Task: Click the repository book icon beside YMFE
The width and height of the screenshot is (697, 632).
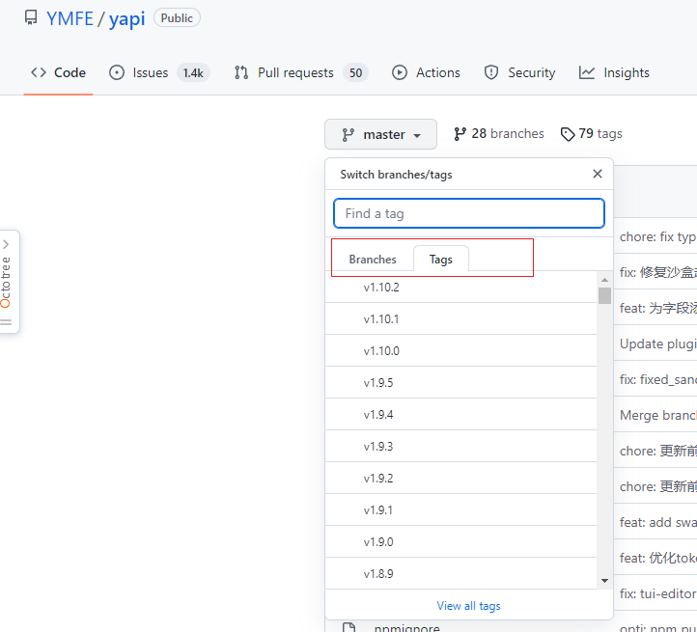Action: (x=31, y=18)
